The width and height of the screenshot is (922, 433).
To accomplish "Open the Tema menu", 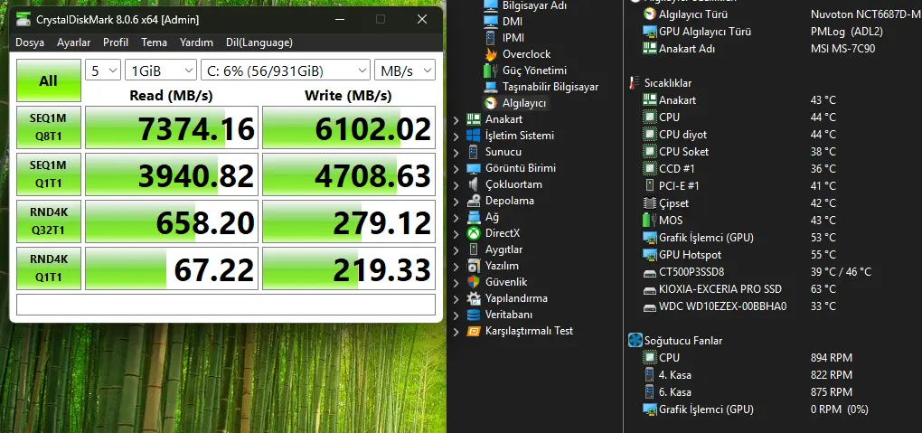I will point(154,42).
